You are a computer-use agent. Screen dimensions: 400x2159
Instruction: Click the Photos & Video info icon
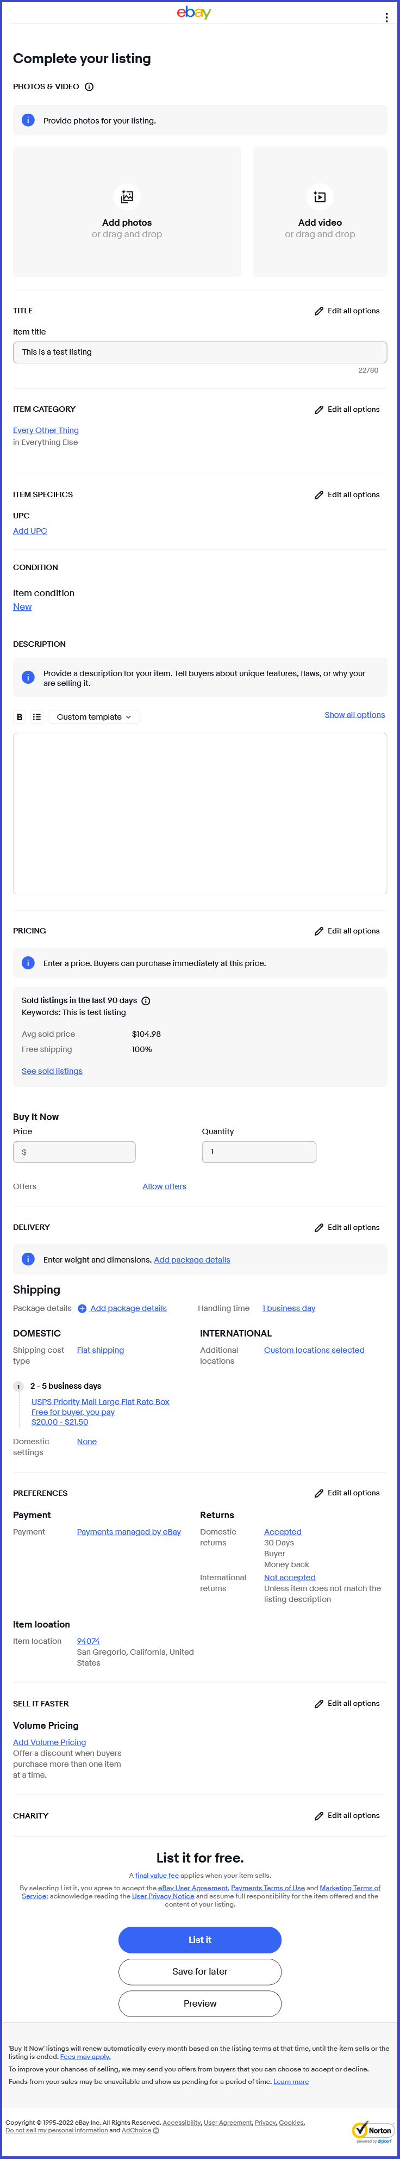[x=90, y=86]
